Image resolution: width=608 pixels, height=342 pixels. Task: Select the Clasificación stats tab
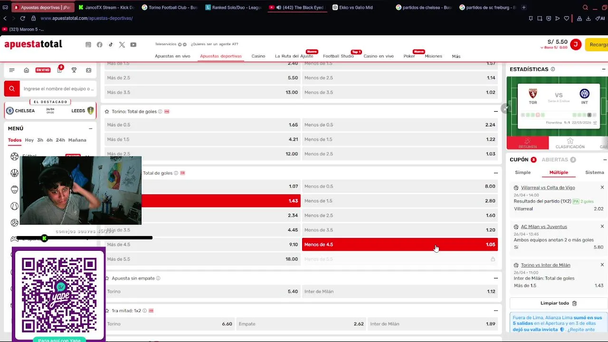click(570, 143)
